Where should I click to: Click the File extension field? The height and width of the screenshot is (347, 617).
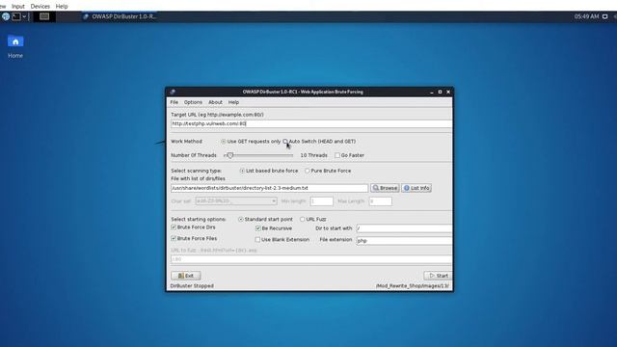(x=404, y=240)
